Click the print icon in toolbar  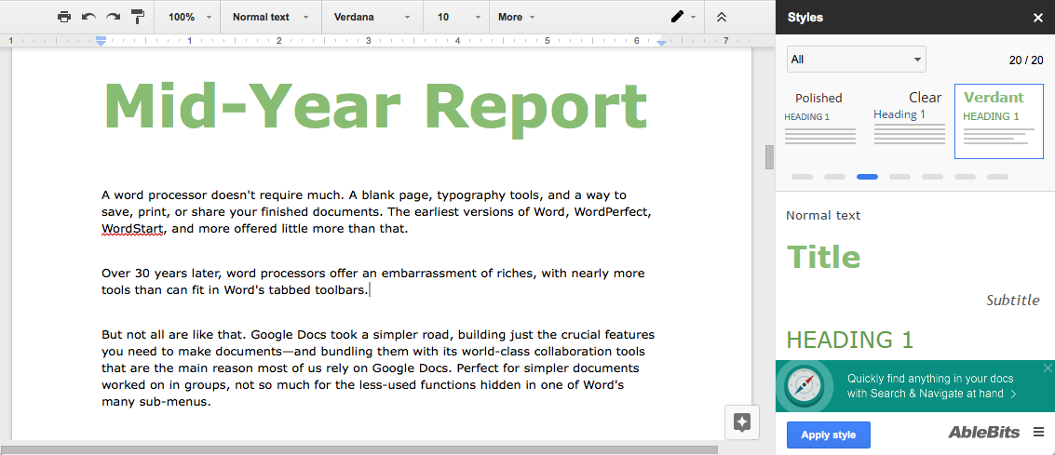click(63, 17)
